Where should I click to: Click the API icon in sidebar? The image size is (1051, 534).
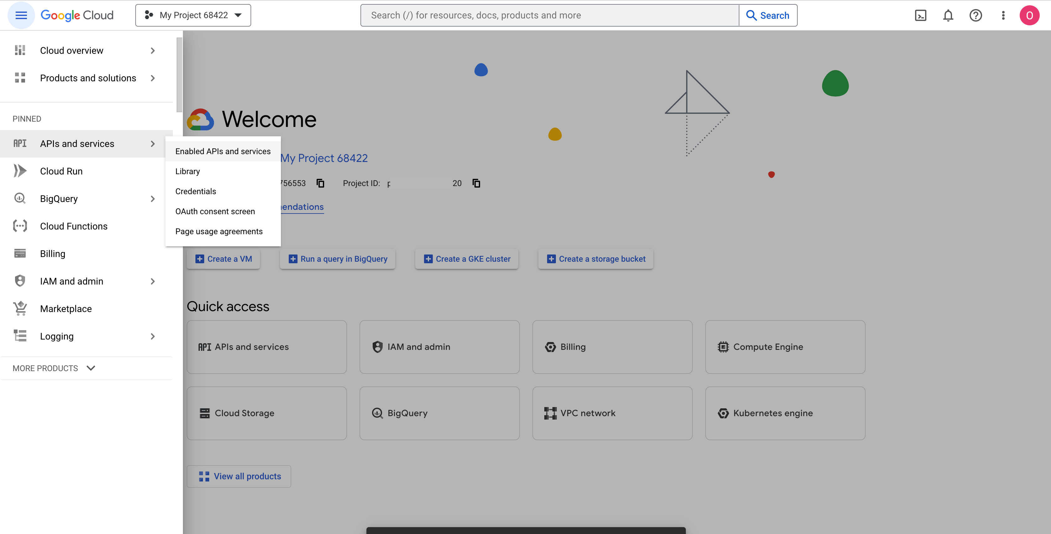tap(20, 144)
